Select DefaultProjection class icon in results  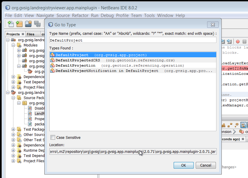(x=53, y=65)
